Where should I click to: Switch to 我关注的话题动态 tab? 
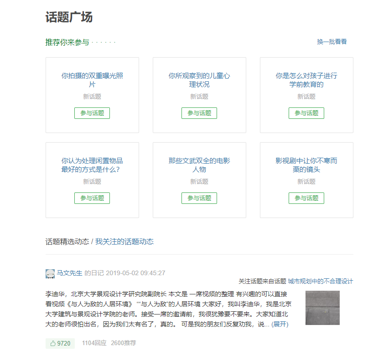point(124,241)
